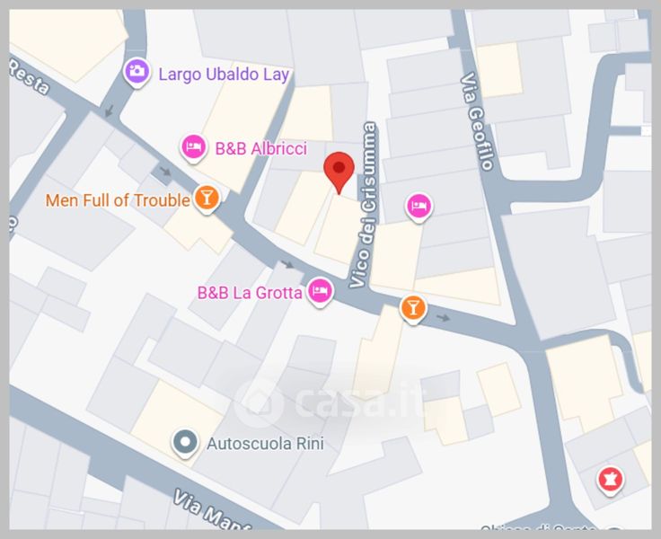Click the red location pin marker
This screenshot has height=539, width=661.
(339, 172)
